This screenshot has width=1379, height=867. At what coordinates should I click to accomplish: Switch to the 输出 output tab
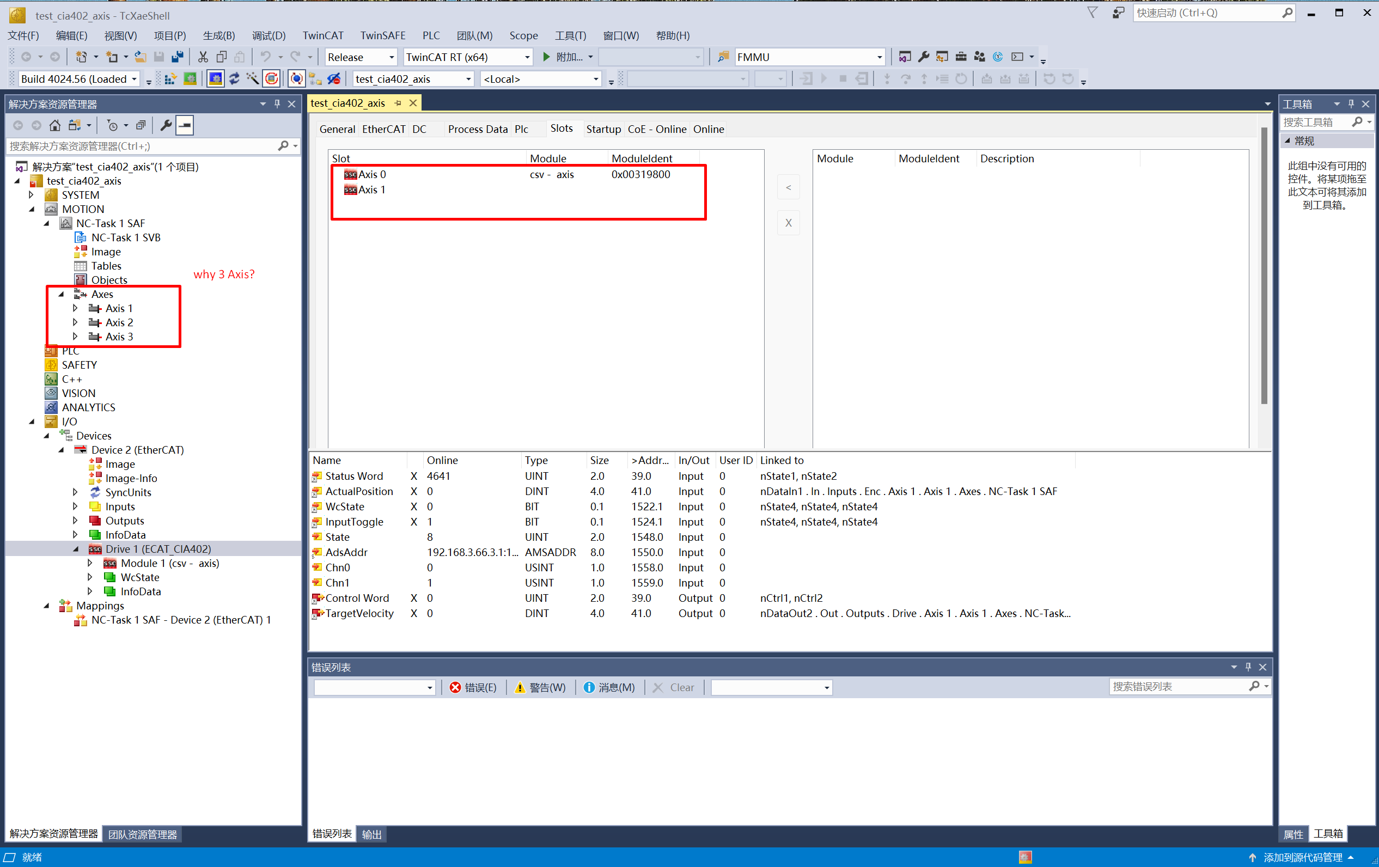(x=371, y=834)
